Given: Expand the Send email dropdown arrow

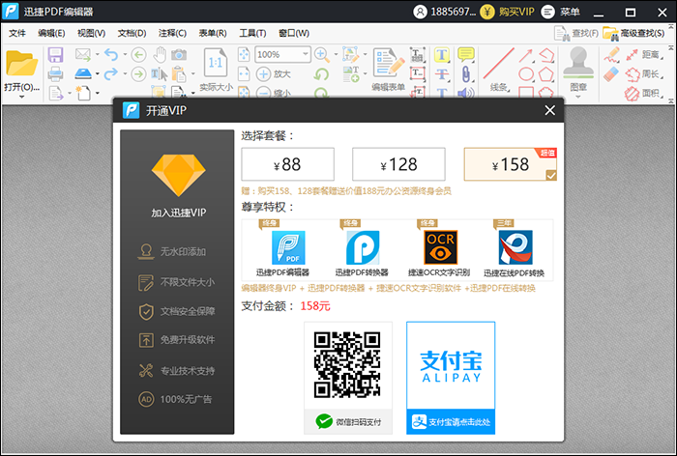Looking at the screenshot, I should coord(97,55).
